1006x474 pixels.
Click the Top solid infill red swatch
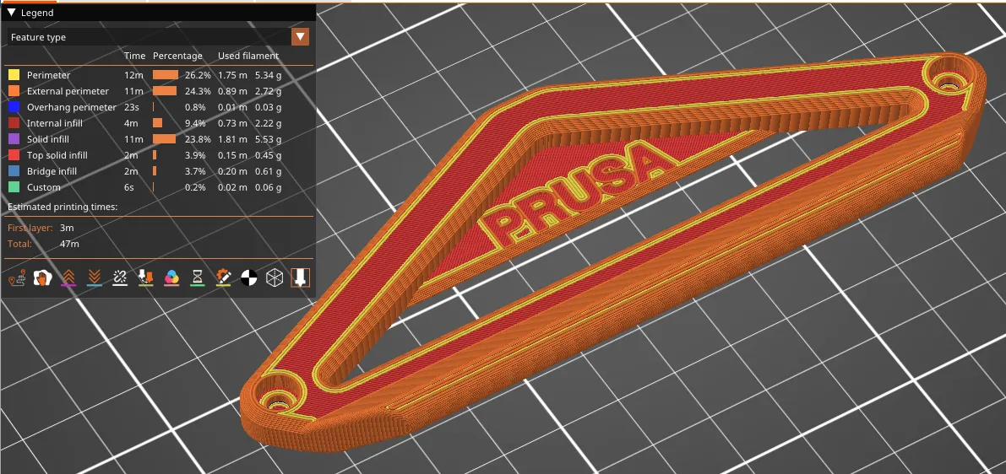14,155
